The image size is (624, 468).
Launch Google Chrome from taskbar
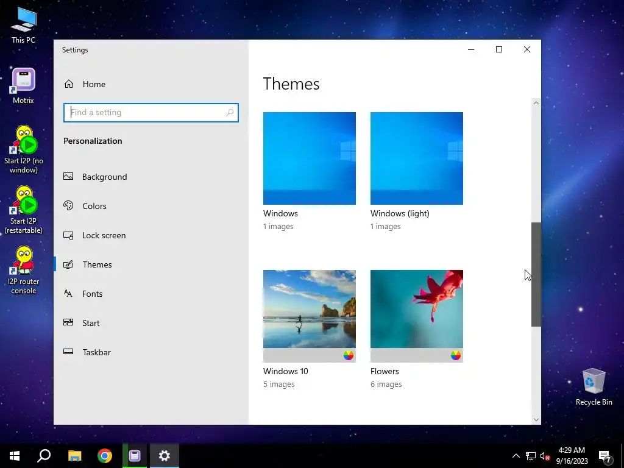(105, 456)
